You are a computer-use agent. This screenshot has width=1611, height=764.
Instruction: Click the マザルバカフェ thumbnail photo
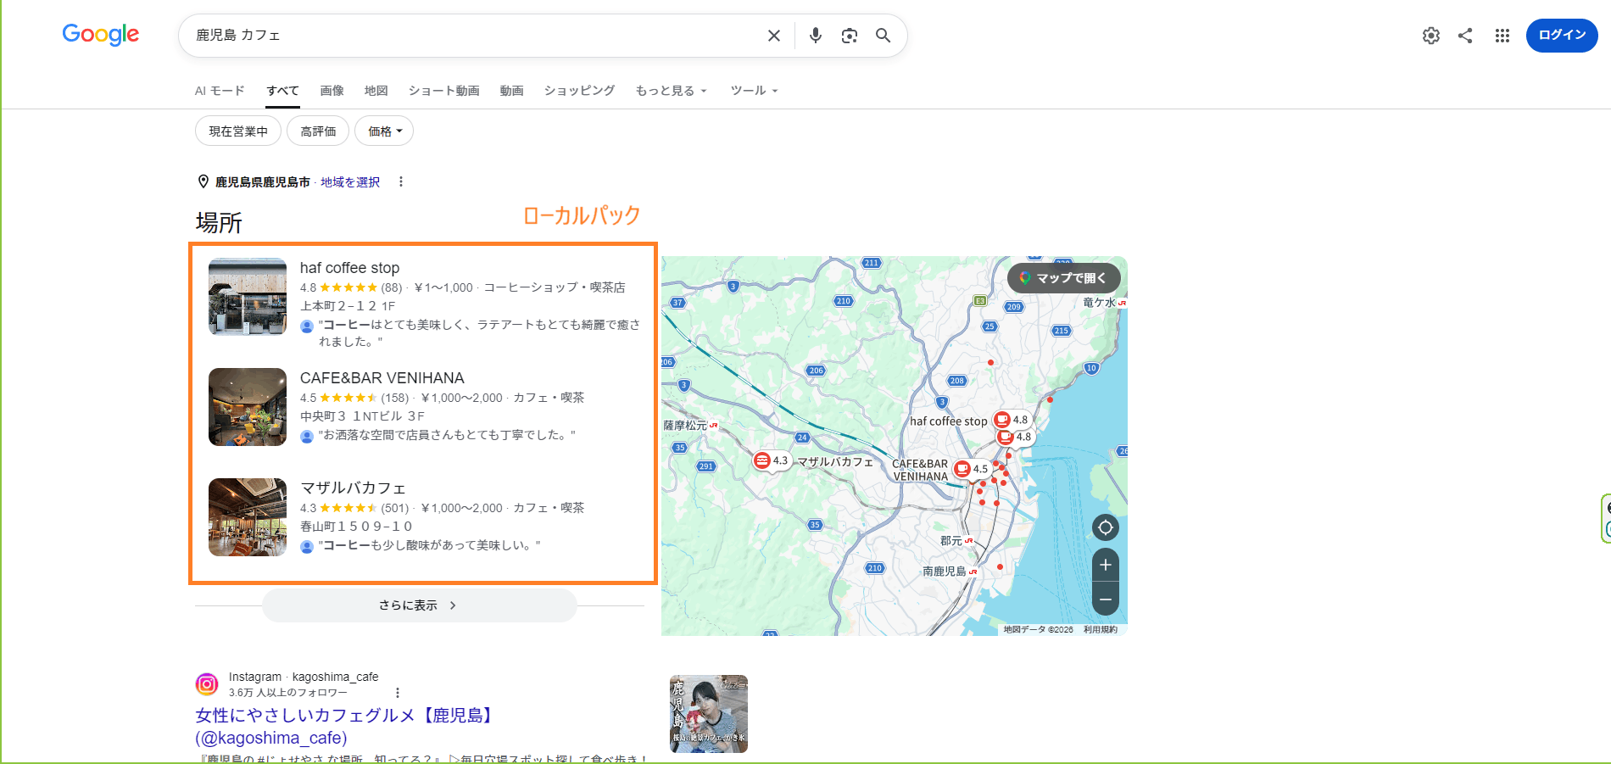coord(248,517)
